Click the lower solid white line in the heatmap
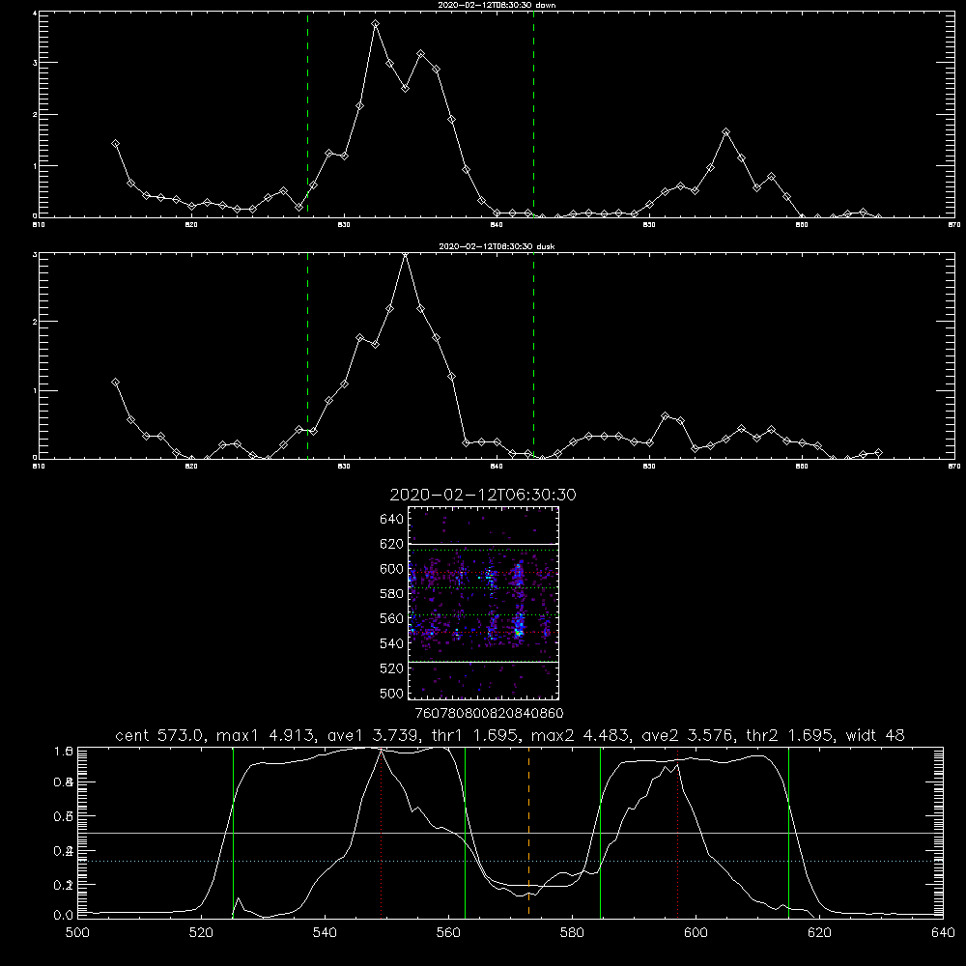This screenshot has width=966, height=966. 483,662
